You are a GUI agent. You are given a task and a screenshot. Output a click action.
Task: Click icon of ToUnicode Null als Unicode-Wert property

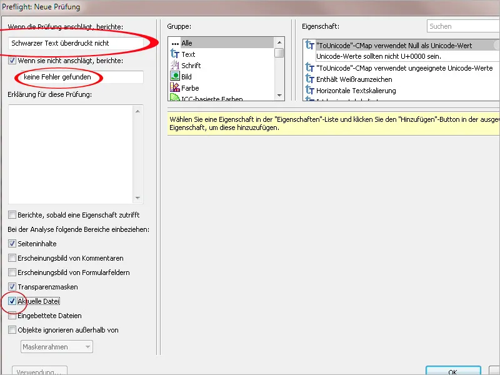pyautogui.click(x=309, y=45)
